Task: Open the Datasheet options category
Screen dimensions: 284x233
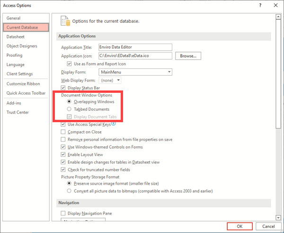Action: tap(26, 37)
